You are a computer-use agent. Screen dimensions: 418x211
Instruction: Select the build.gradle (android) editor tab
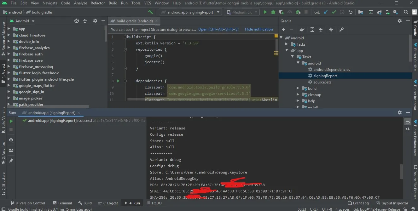pyautogui.click(x=134, y=21)
